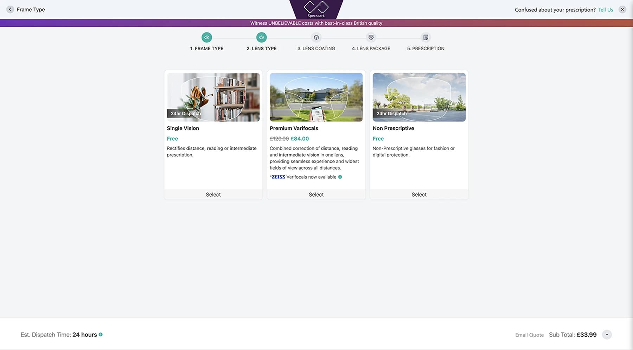This screenshot has height=350, width=633.
Task: Go to the 3. Lens Coating step label
Action: point(316,49)
